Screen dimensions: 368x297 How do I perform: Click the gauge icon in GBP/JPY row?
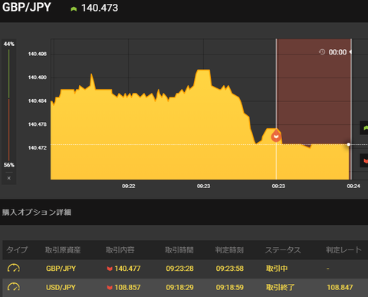[x=14, y=269]
